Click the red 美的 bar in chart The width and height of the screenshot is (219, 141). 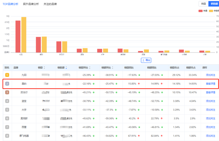tap(38, 45)
